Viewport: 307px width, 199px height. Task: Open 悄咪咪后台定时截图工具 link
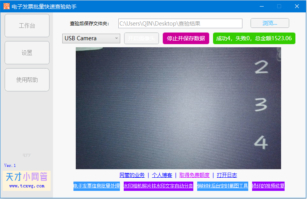[x=223, y=186]
